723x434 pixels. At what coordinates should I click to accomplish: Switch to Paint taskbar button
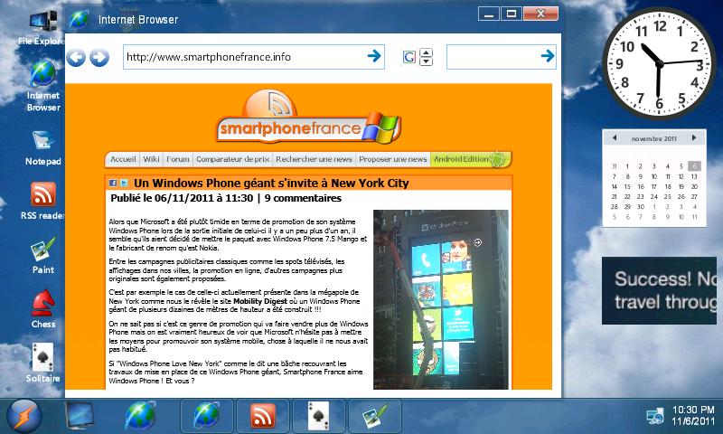pyautogui.click(x=375, y=416)
